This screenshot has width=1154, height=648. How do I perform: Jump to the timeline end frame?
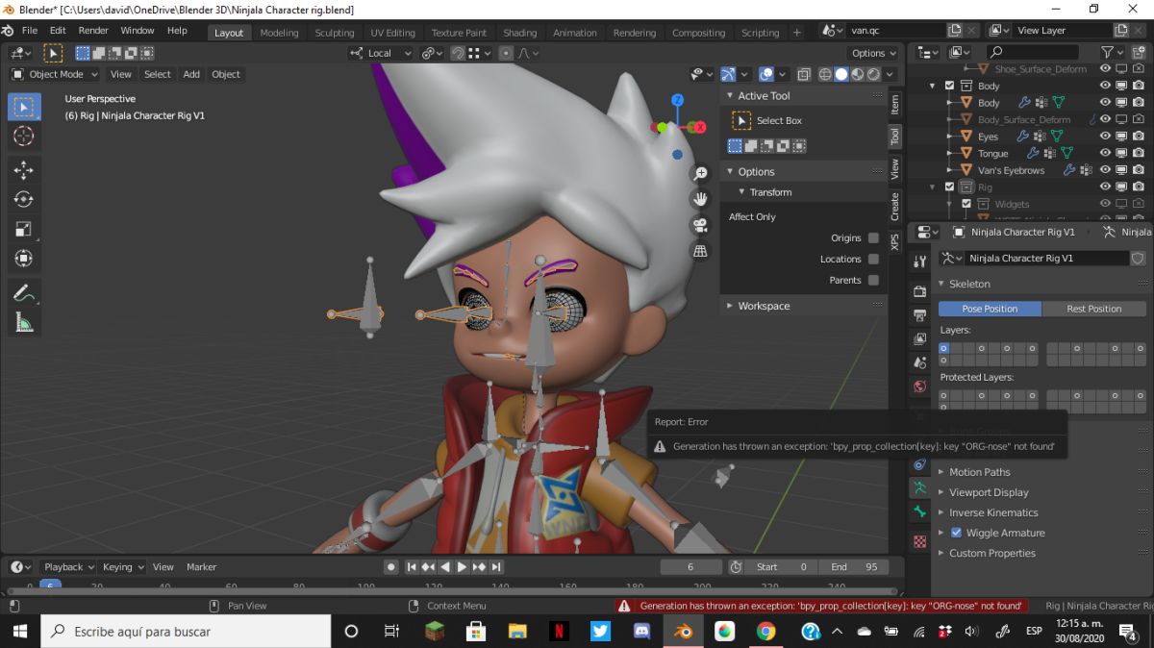coord(497,567)
